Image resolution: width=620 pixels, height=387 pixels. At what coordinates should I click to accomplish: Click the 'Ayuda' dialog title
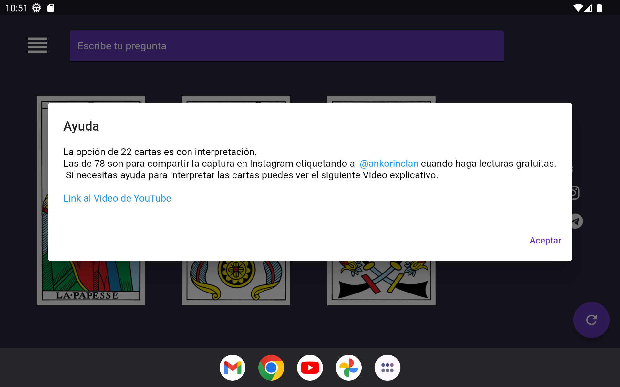[81, 126]
